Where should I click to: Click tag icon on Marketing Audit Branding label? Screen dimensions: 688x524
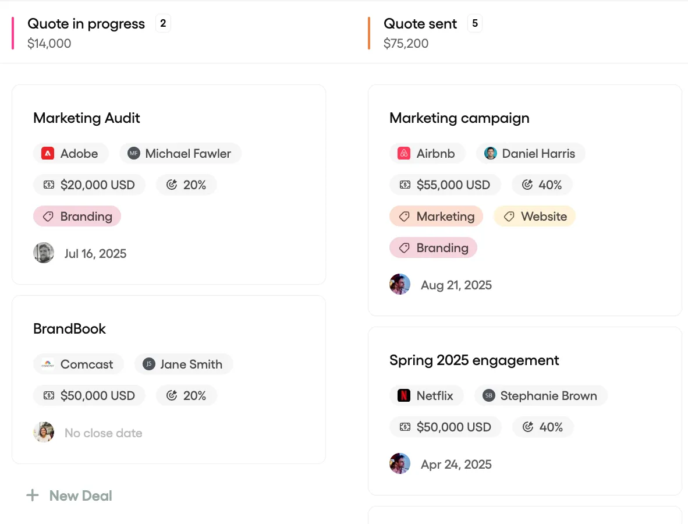(48, 217)
